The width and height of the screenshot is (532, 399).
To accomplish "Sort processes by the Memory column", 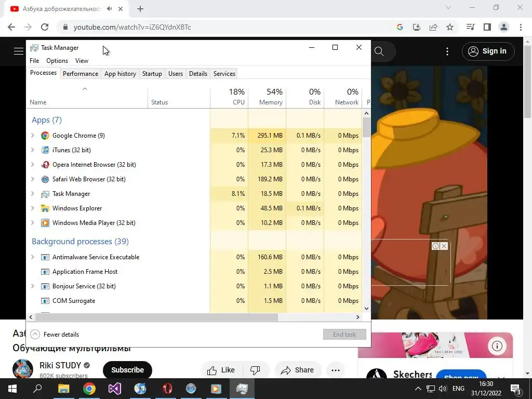I will pyautogui.click(x=267, y=97).
